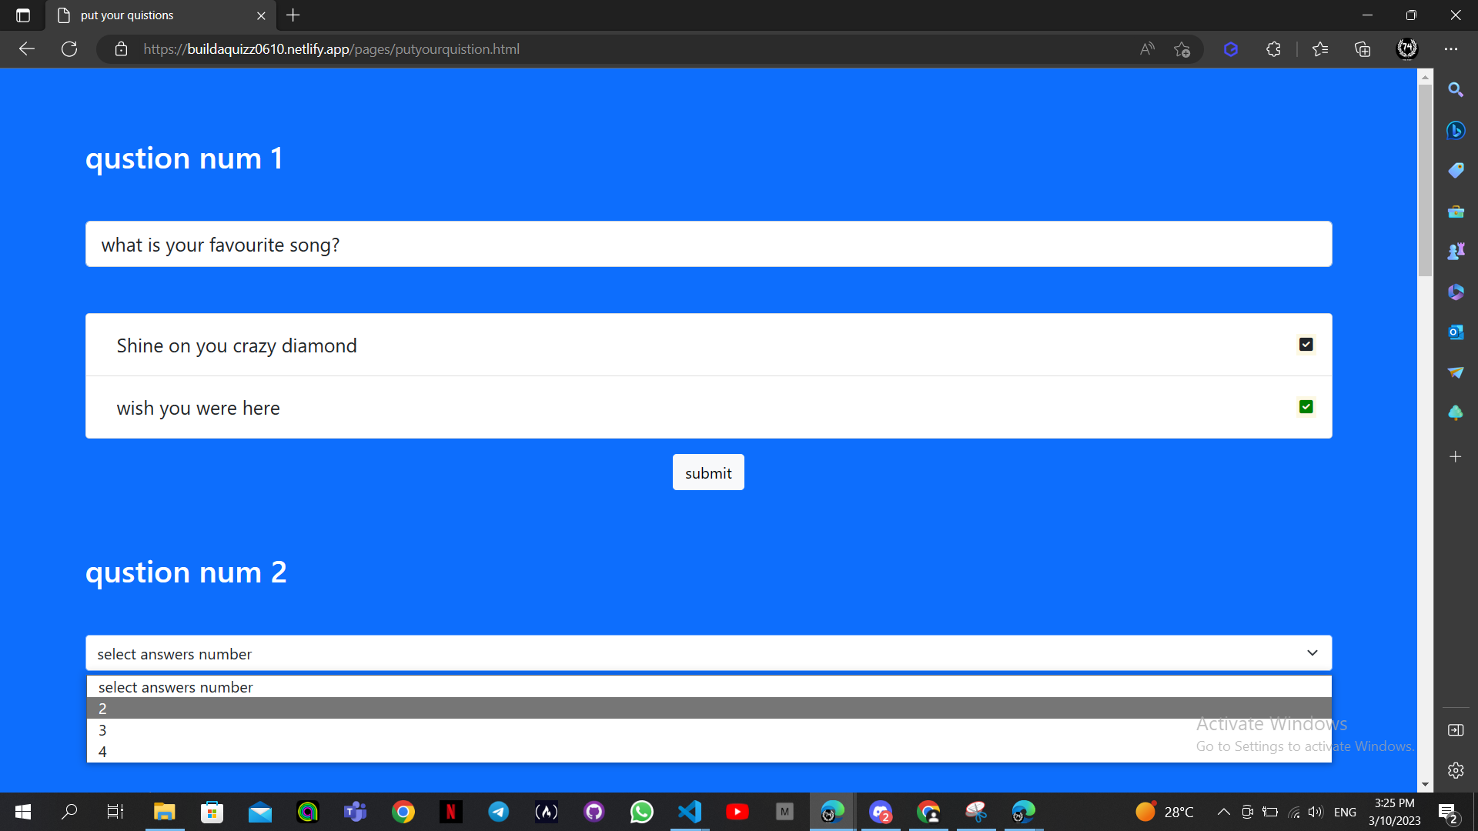Open Favorites list icon in toolbar
Image resolution: width=1478 pixels, height=831 pixels.
coord(1320,49)
